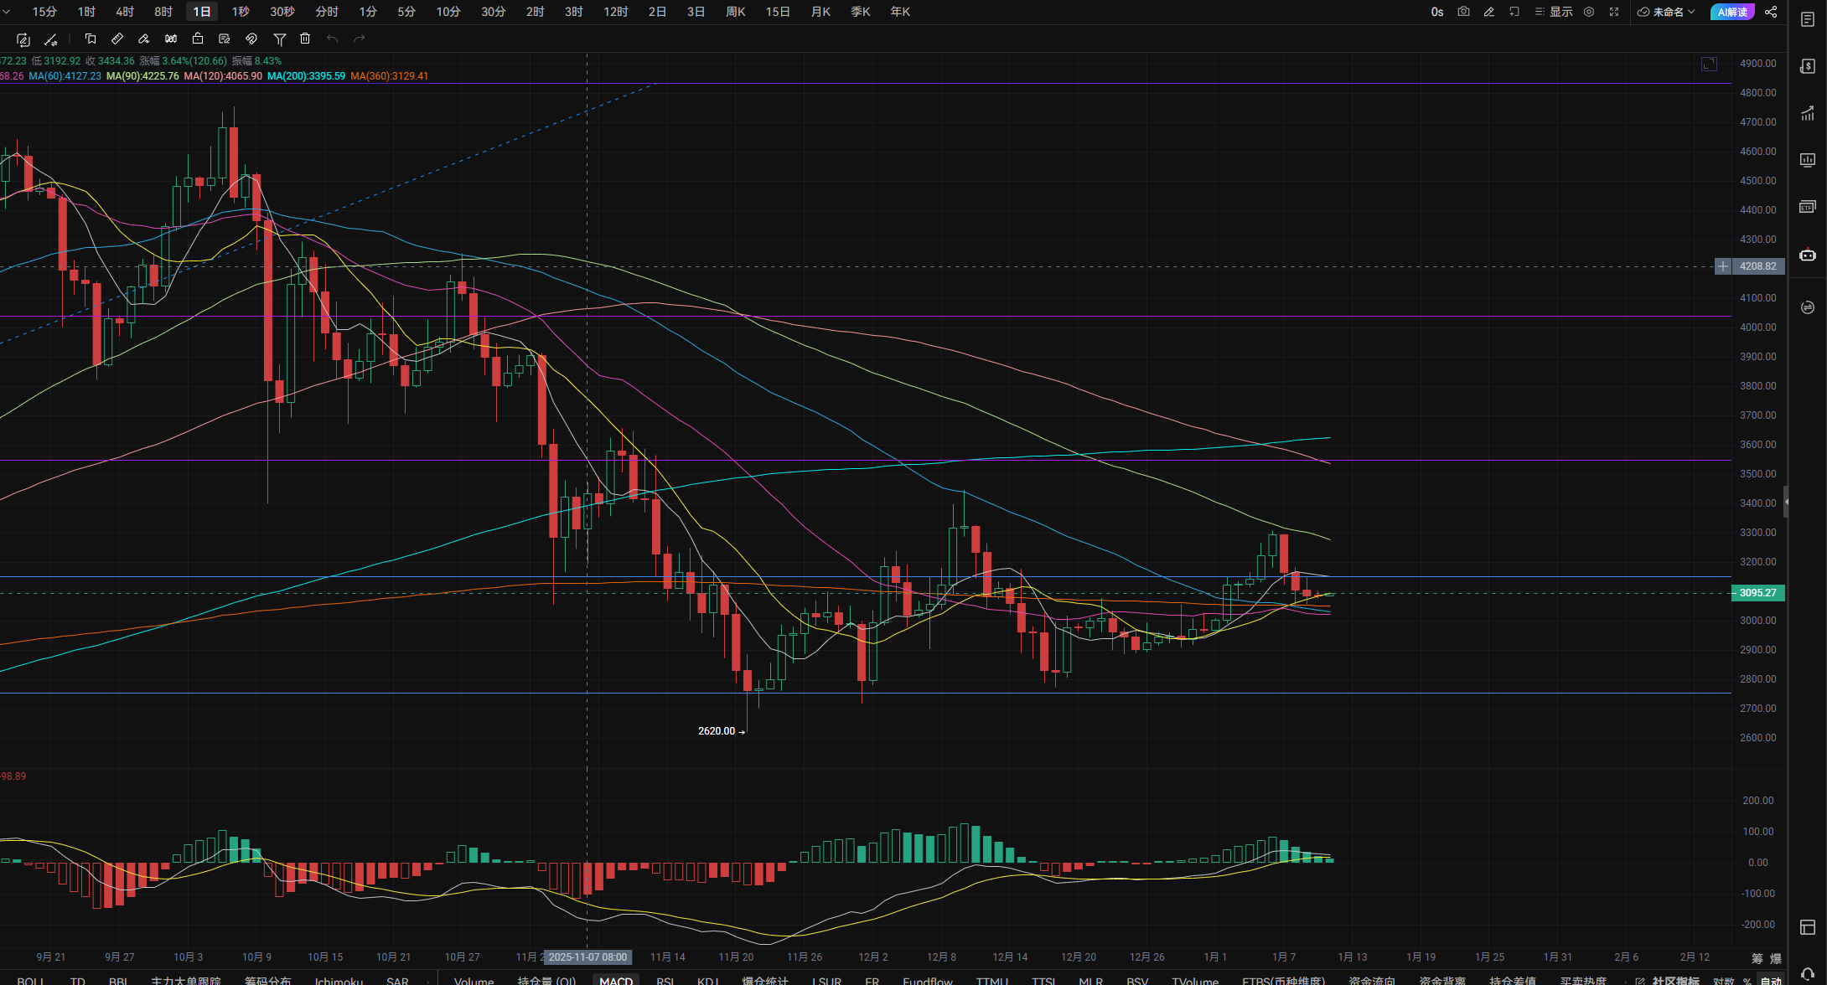Image resolution: width=1827 pixels, height=985 pixels.
Task: Click the 4208.82 crosshair price plus marker
Action: coord(1722,266)
